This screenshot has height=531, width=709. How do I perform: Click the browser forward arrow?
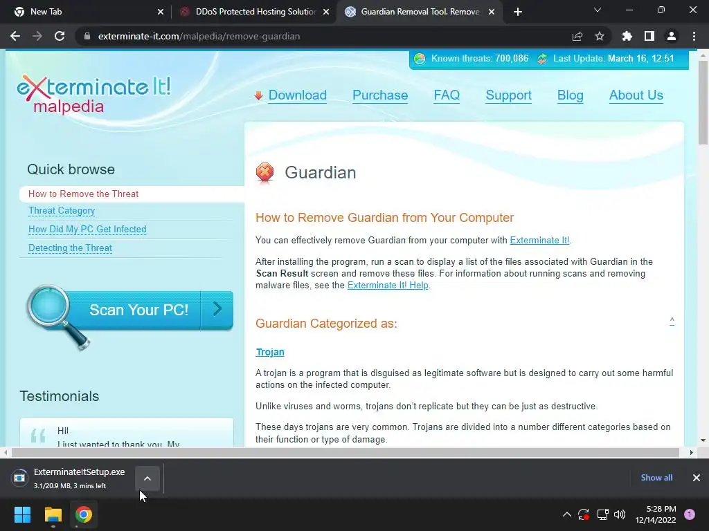point(37,36)
